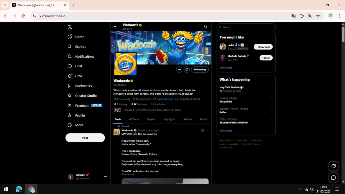Open options for #altın trend

coord(271,109)
